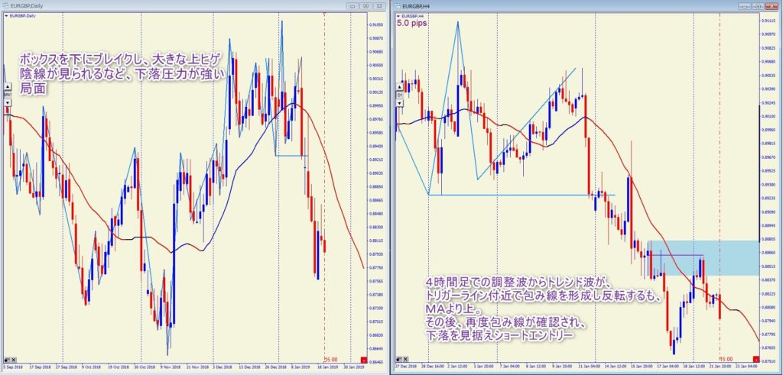Expand the triangle beside the EURGBP,Daily chart label

tap(6, 15)
